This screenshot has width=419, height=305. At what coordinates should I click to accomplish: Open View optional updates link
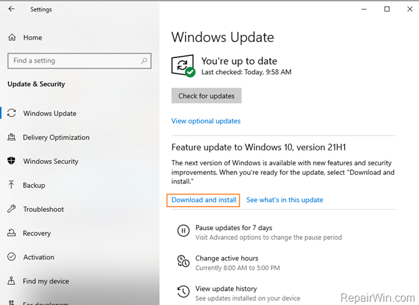pyautogui.click(x=205, y=121)
